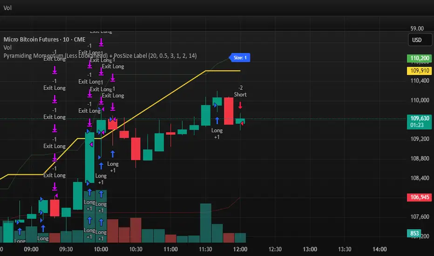Screen dimensions: 434x256
Task: Click 108,800 on the price axis
Action: click(420, 159)
